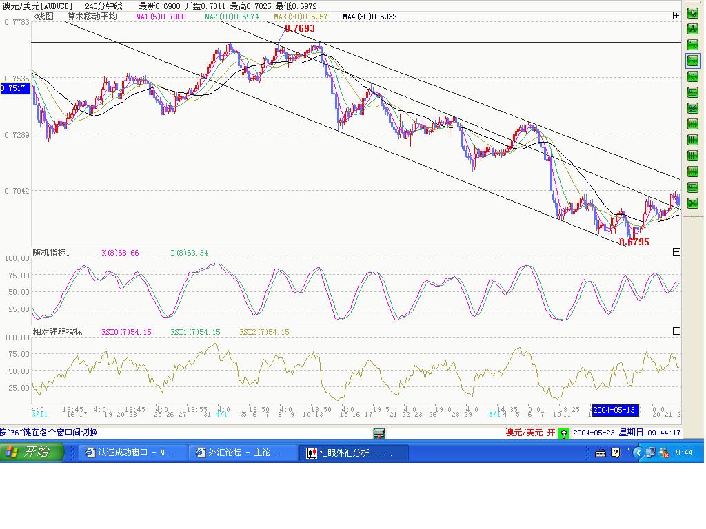This screenshot has width=706, height=529.
Task: Click the 0.7783 price axis label
Action: pos(17,22)
